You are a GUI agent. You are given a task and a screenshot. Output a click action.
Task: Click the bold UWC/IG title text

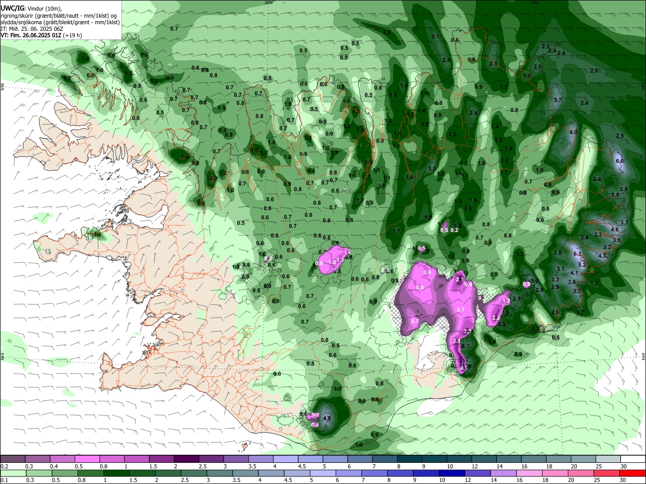tap(12, 9)
